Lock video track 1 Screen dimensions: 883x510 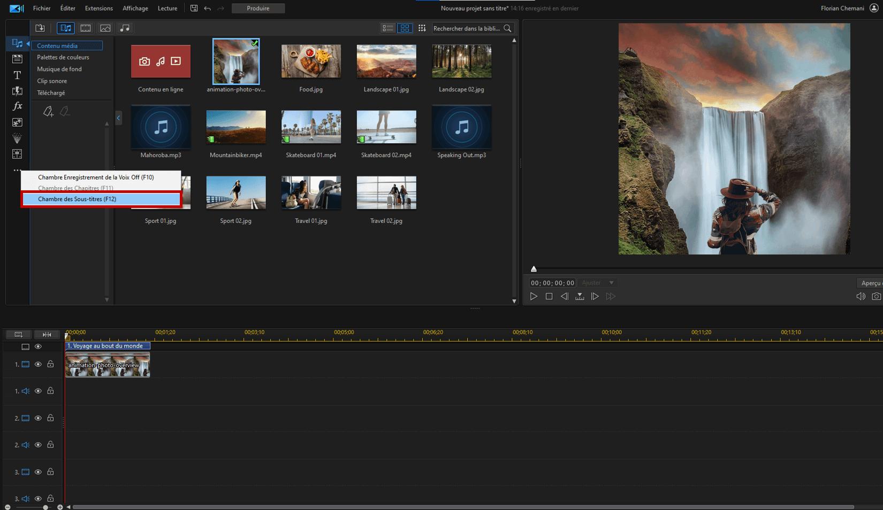tap(50, 364)
